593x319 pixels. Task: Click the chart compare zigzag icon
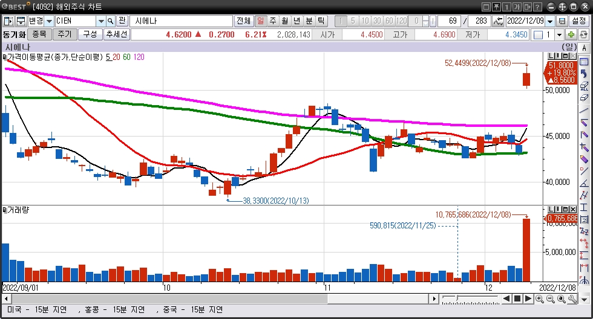pyautogui.click(x=498, y=21)
